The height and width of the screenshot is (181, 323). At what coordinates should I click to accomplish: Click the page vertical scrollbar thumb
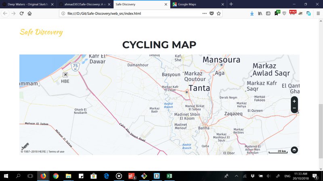pos(321,131)
